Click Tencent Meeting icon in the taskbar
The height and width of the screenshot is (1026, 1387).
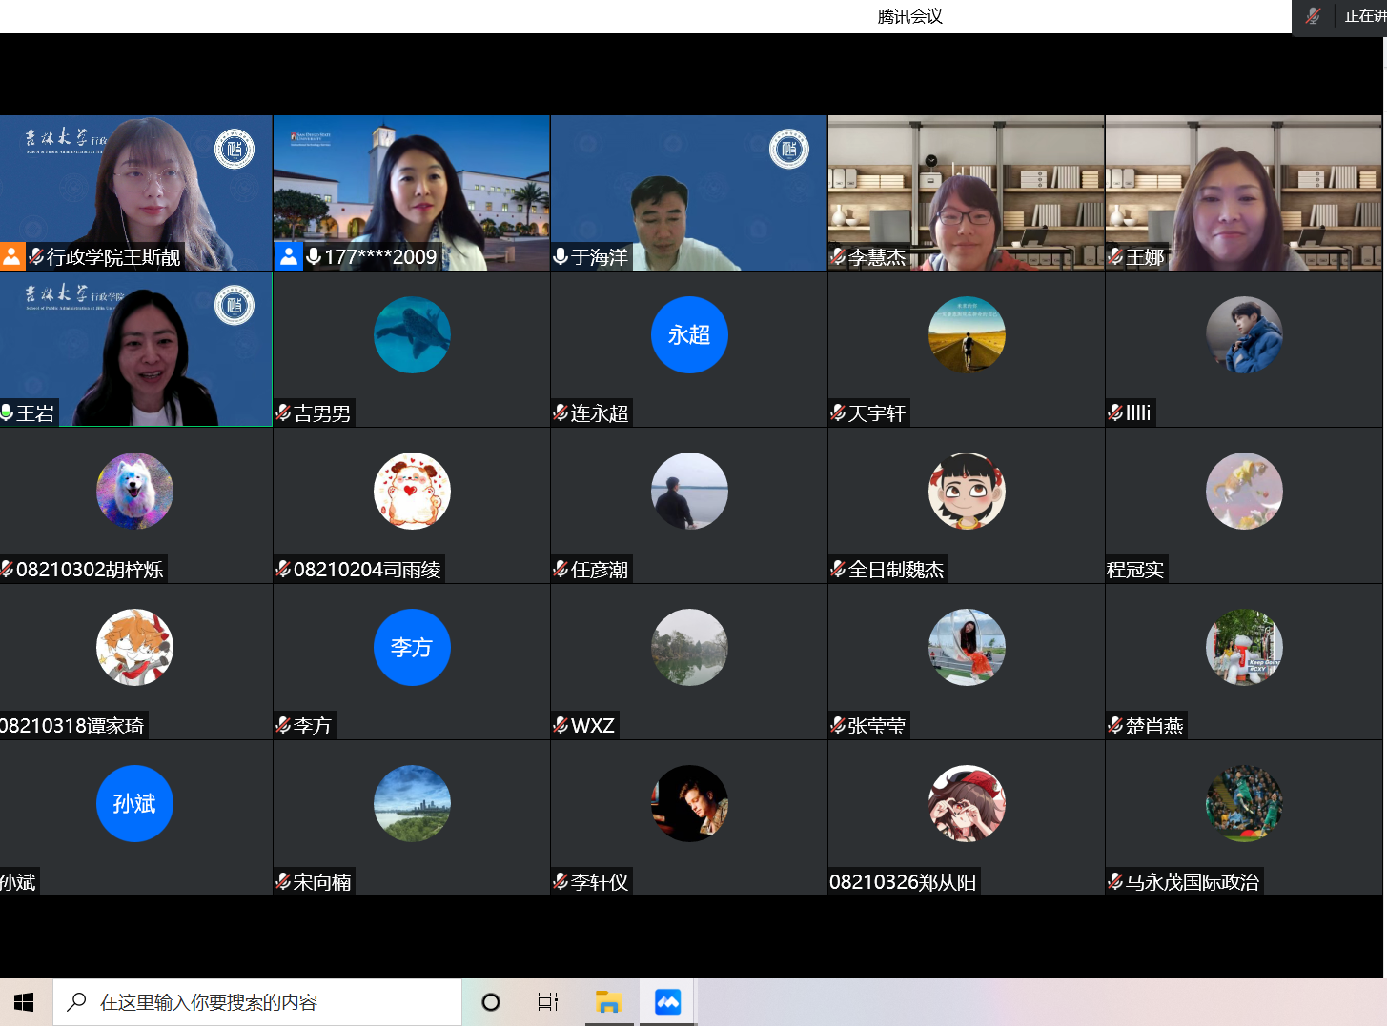pyautogui.click(x=668, y=1002)
